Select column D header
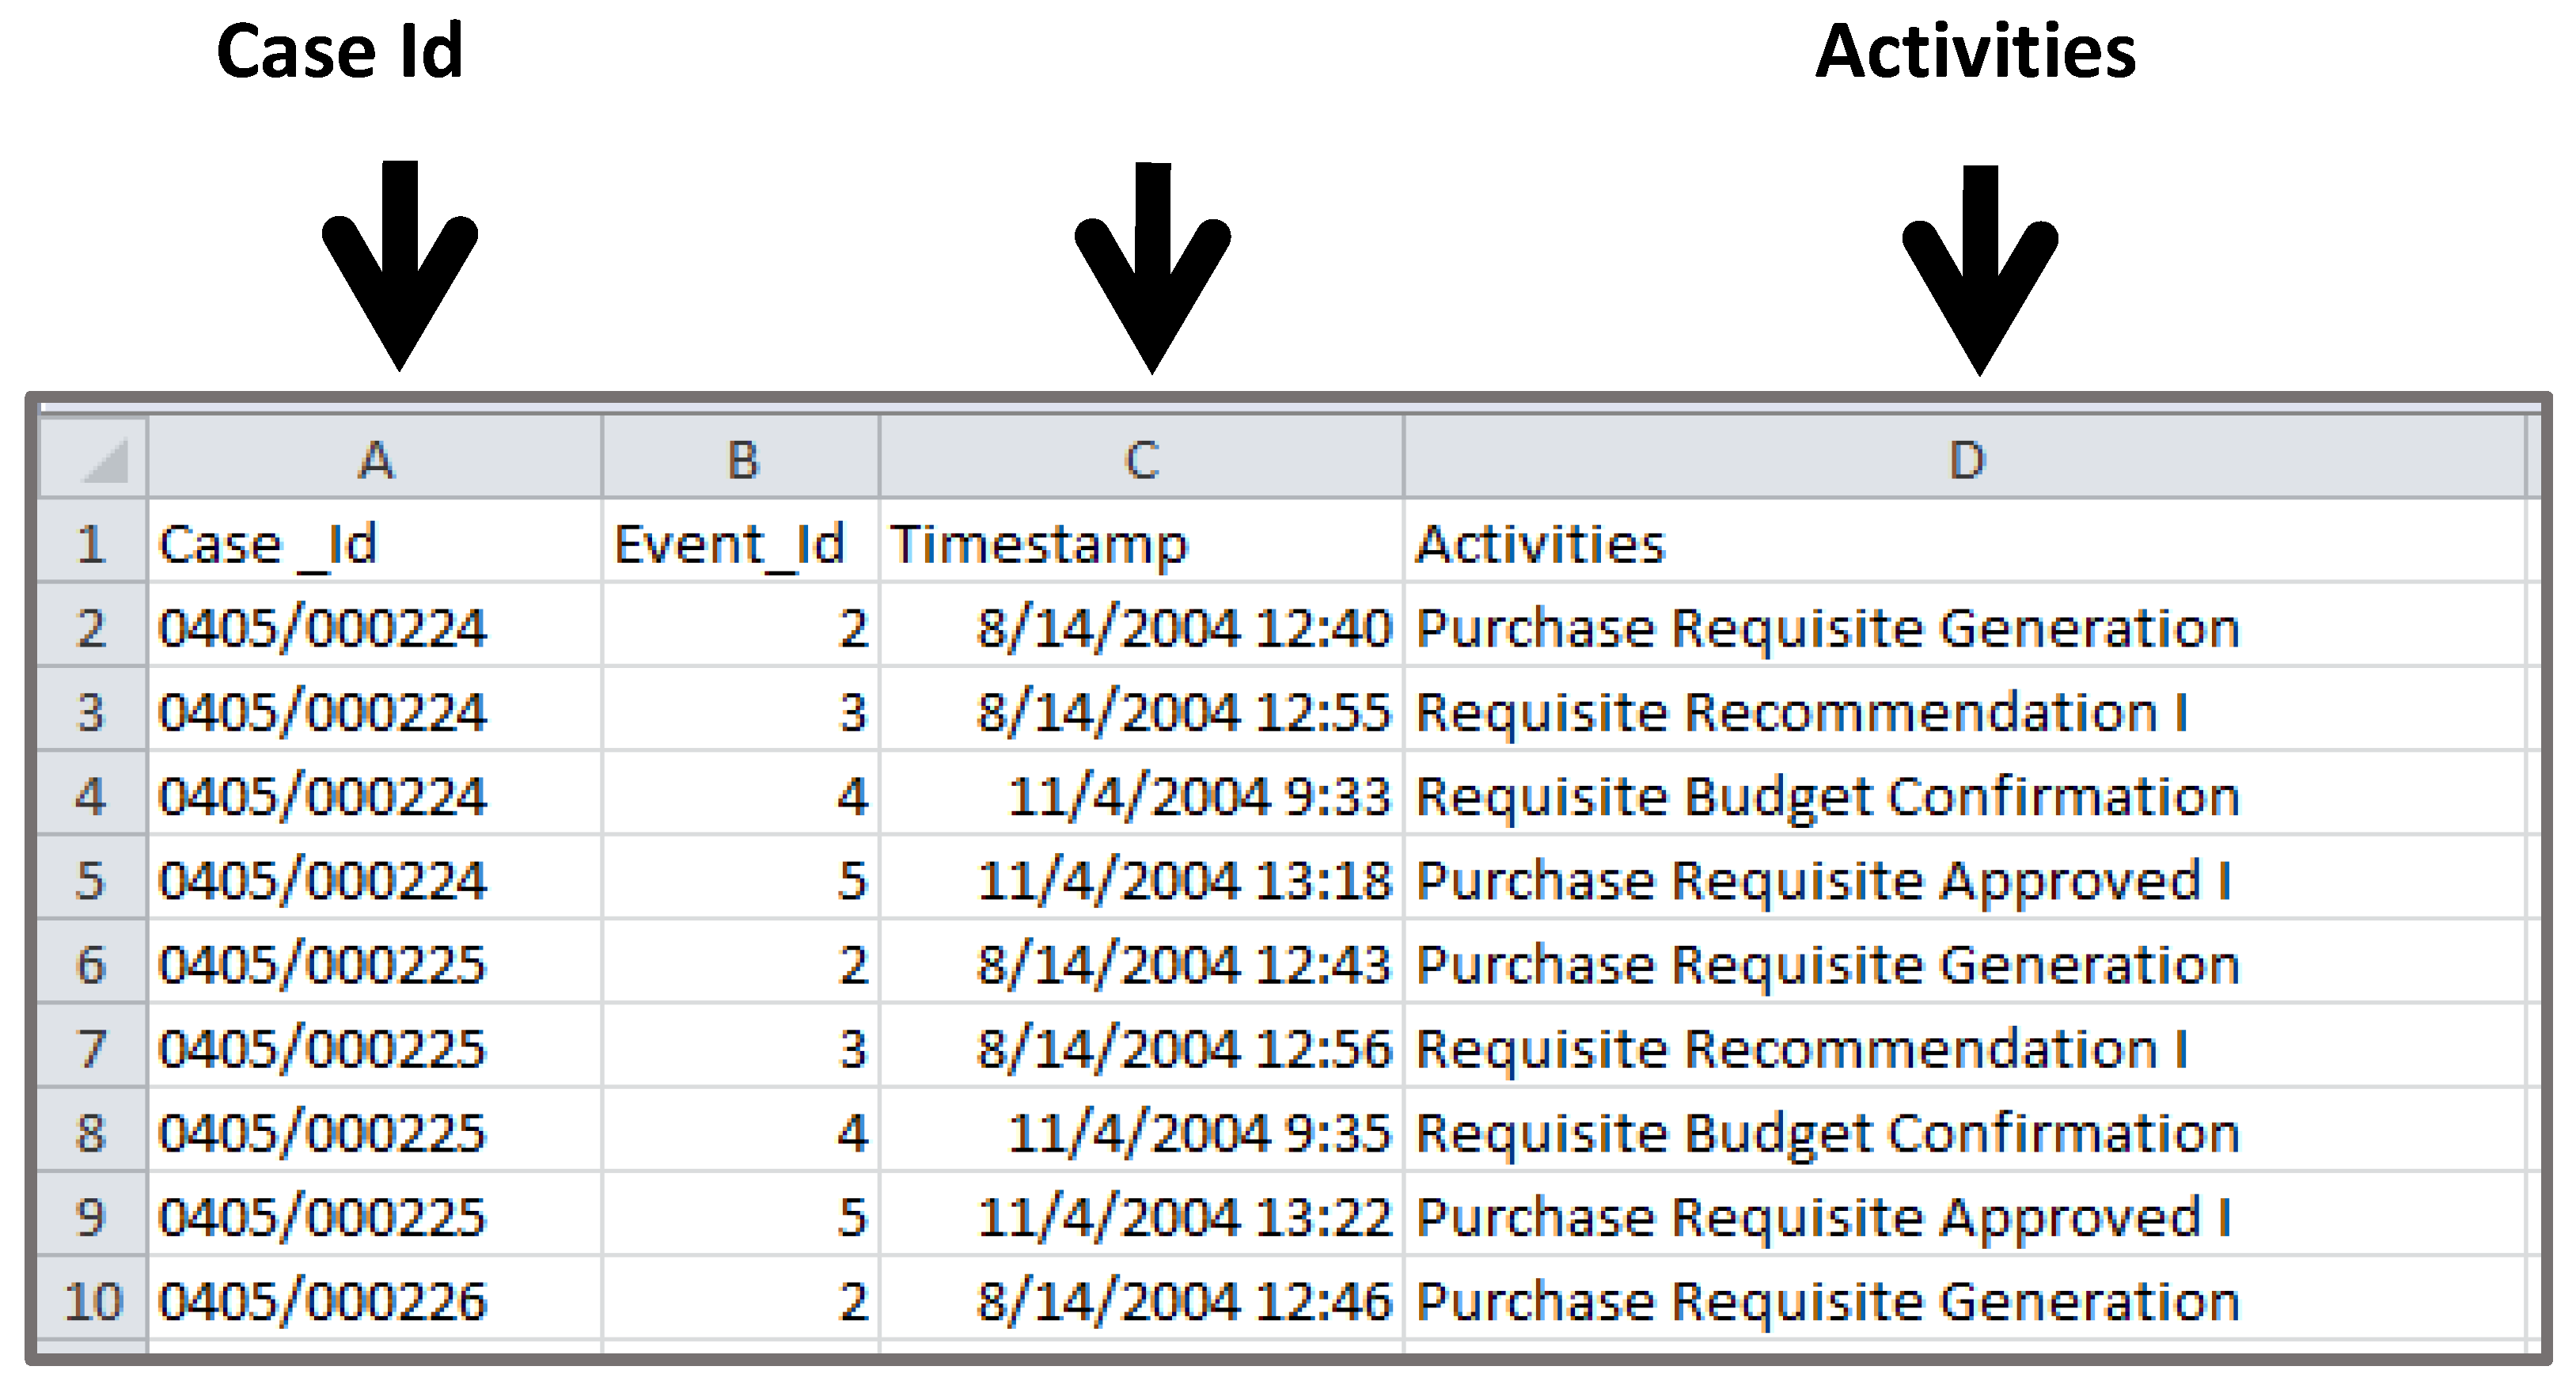The image size is (2576, 1389). click(x=1965, y=459)
